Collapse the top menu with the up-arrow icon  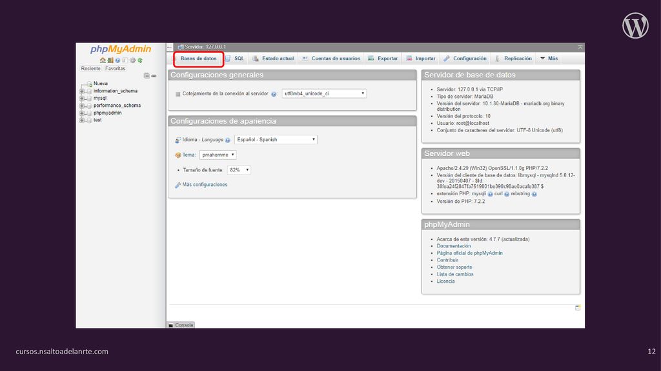coord(580,47)
